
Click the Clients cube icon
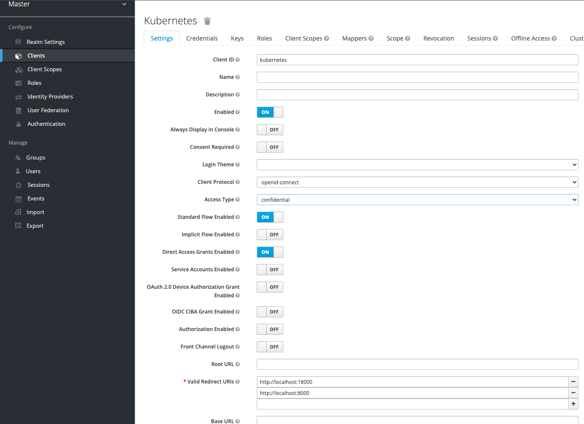coord(18,56)
